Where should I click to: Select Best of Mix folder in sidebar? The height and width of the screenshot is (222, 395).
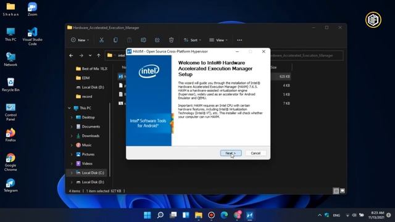point(91,68)
